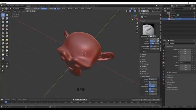
Task: Toggle Light visibility eye in outliner
Action: pyautogui.click(x=194, y=17)
